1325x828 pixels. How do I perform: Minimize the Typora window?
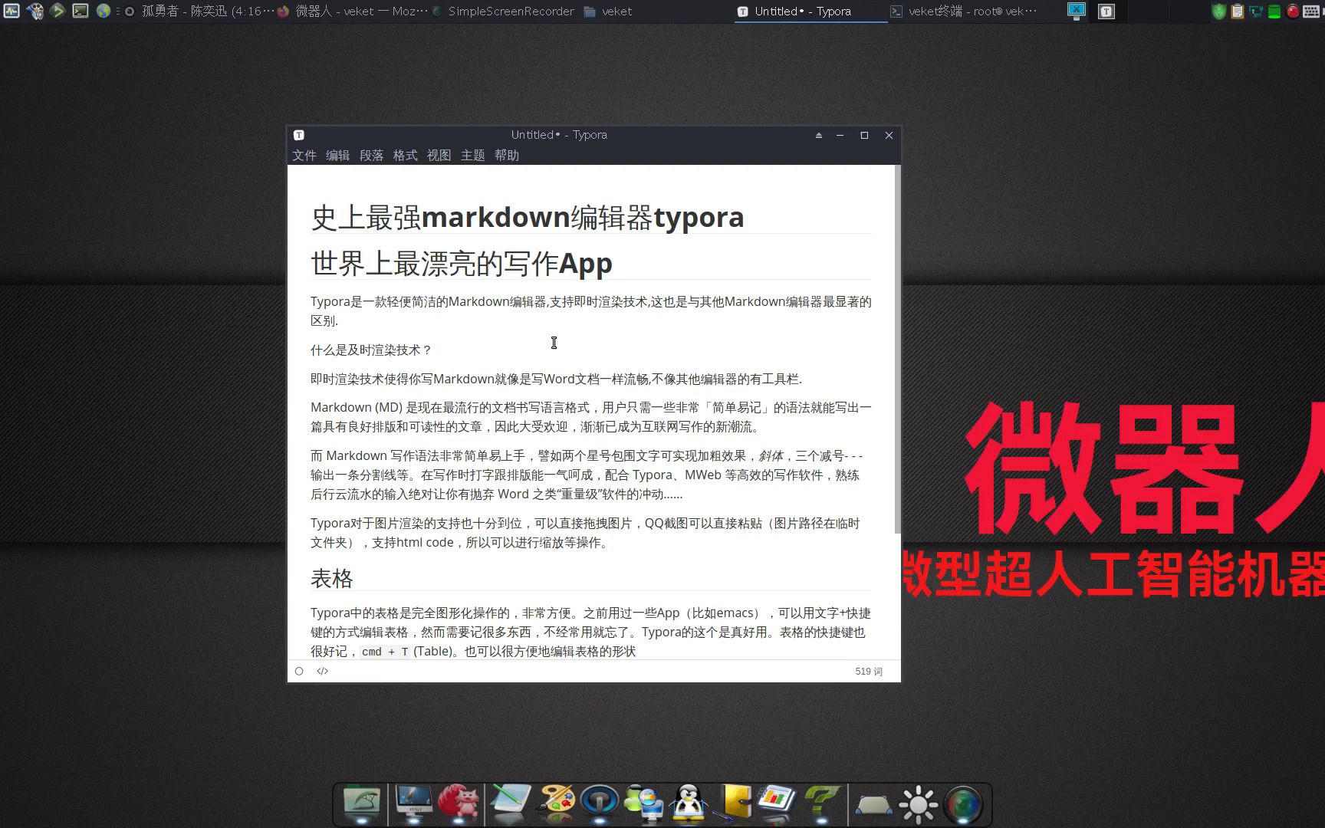pyautogui.click(x=840, y=135)
